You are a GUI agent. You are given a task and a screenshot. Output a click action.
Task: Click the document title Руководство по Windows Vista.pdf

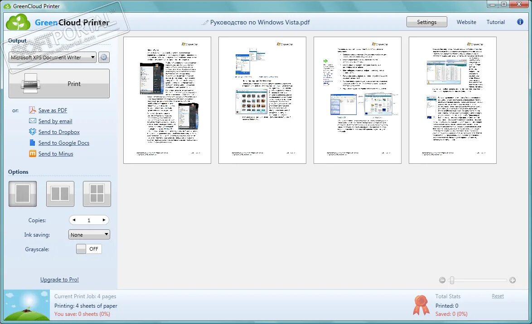point(260,22)
